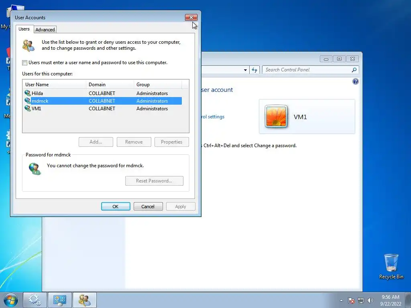Sort by the Domain column header
The width and height of the screenshot is (411, 308).
(x=110, y=84)
